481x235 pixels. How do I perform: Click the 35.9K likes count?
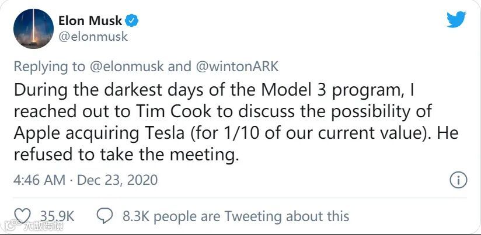click(x=57, y=216)
